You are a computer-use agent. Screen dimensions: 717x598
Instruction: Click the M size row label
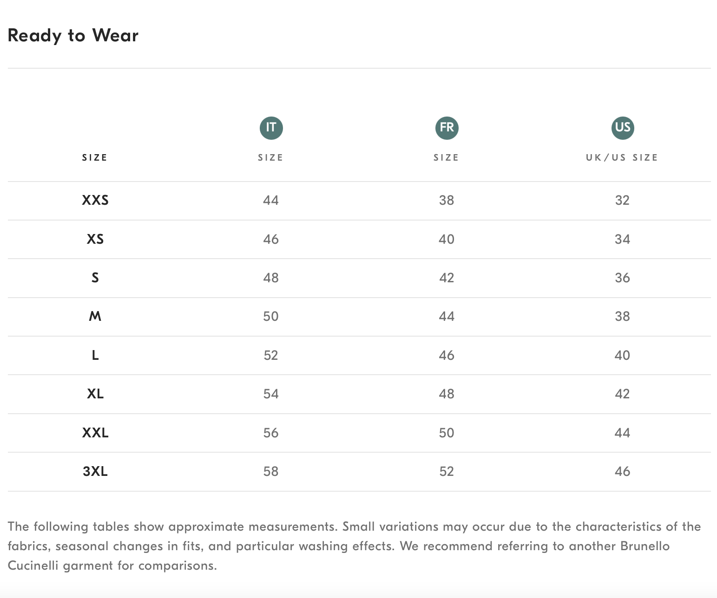[95, 316]
